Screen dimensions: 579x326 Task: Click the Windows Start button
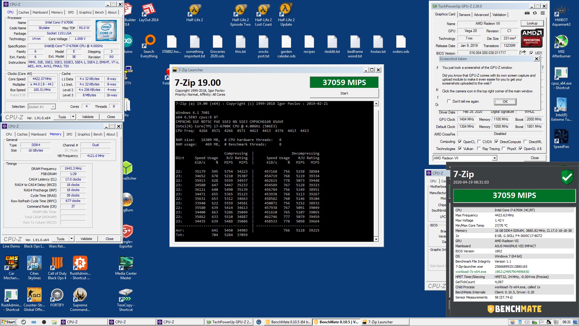tap(8, 322)
